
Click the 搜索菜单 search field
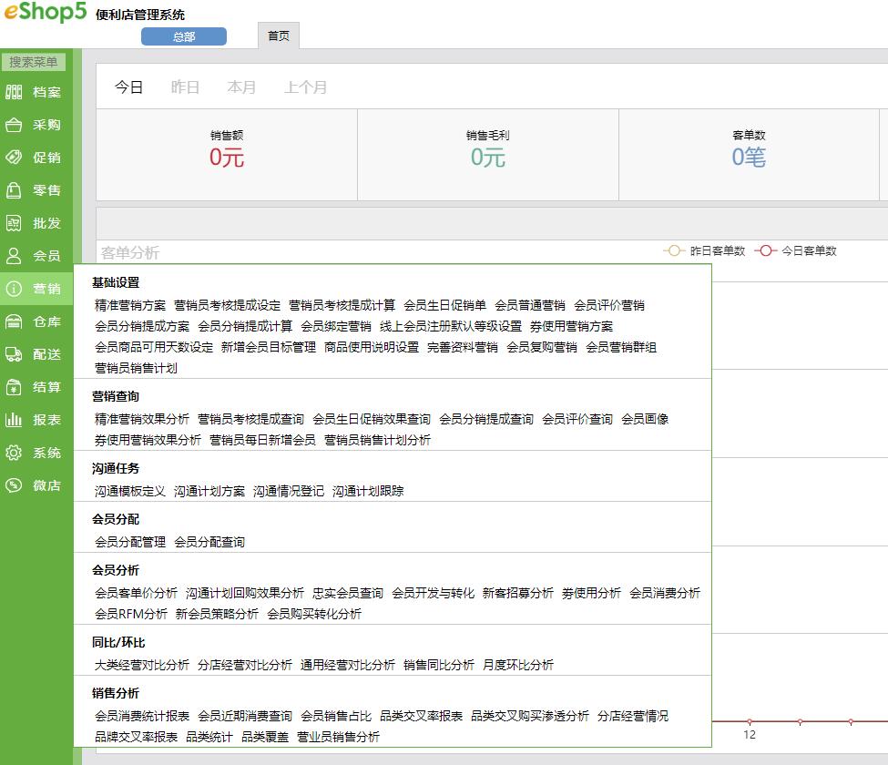point(34,62)
